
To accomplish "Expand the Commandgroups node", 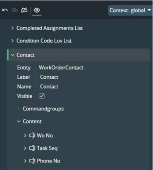I will (19, 109).
